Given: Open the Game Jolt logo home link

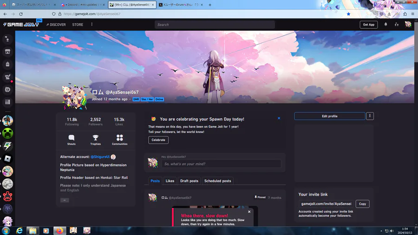Looking at the screenshot, I should coord(21,25).
